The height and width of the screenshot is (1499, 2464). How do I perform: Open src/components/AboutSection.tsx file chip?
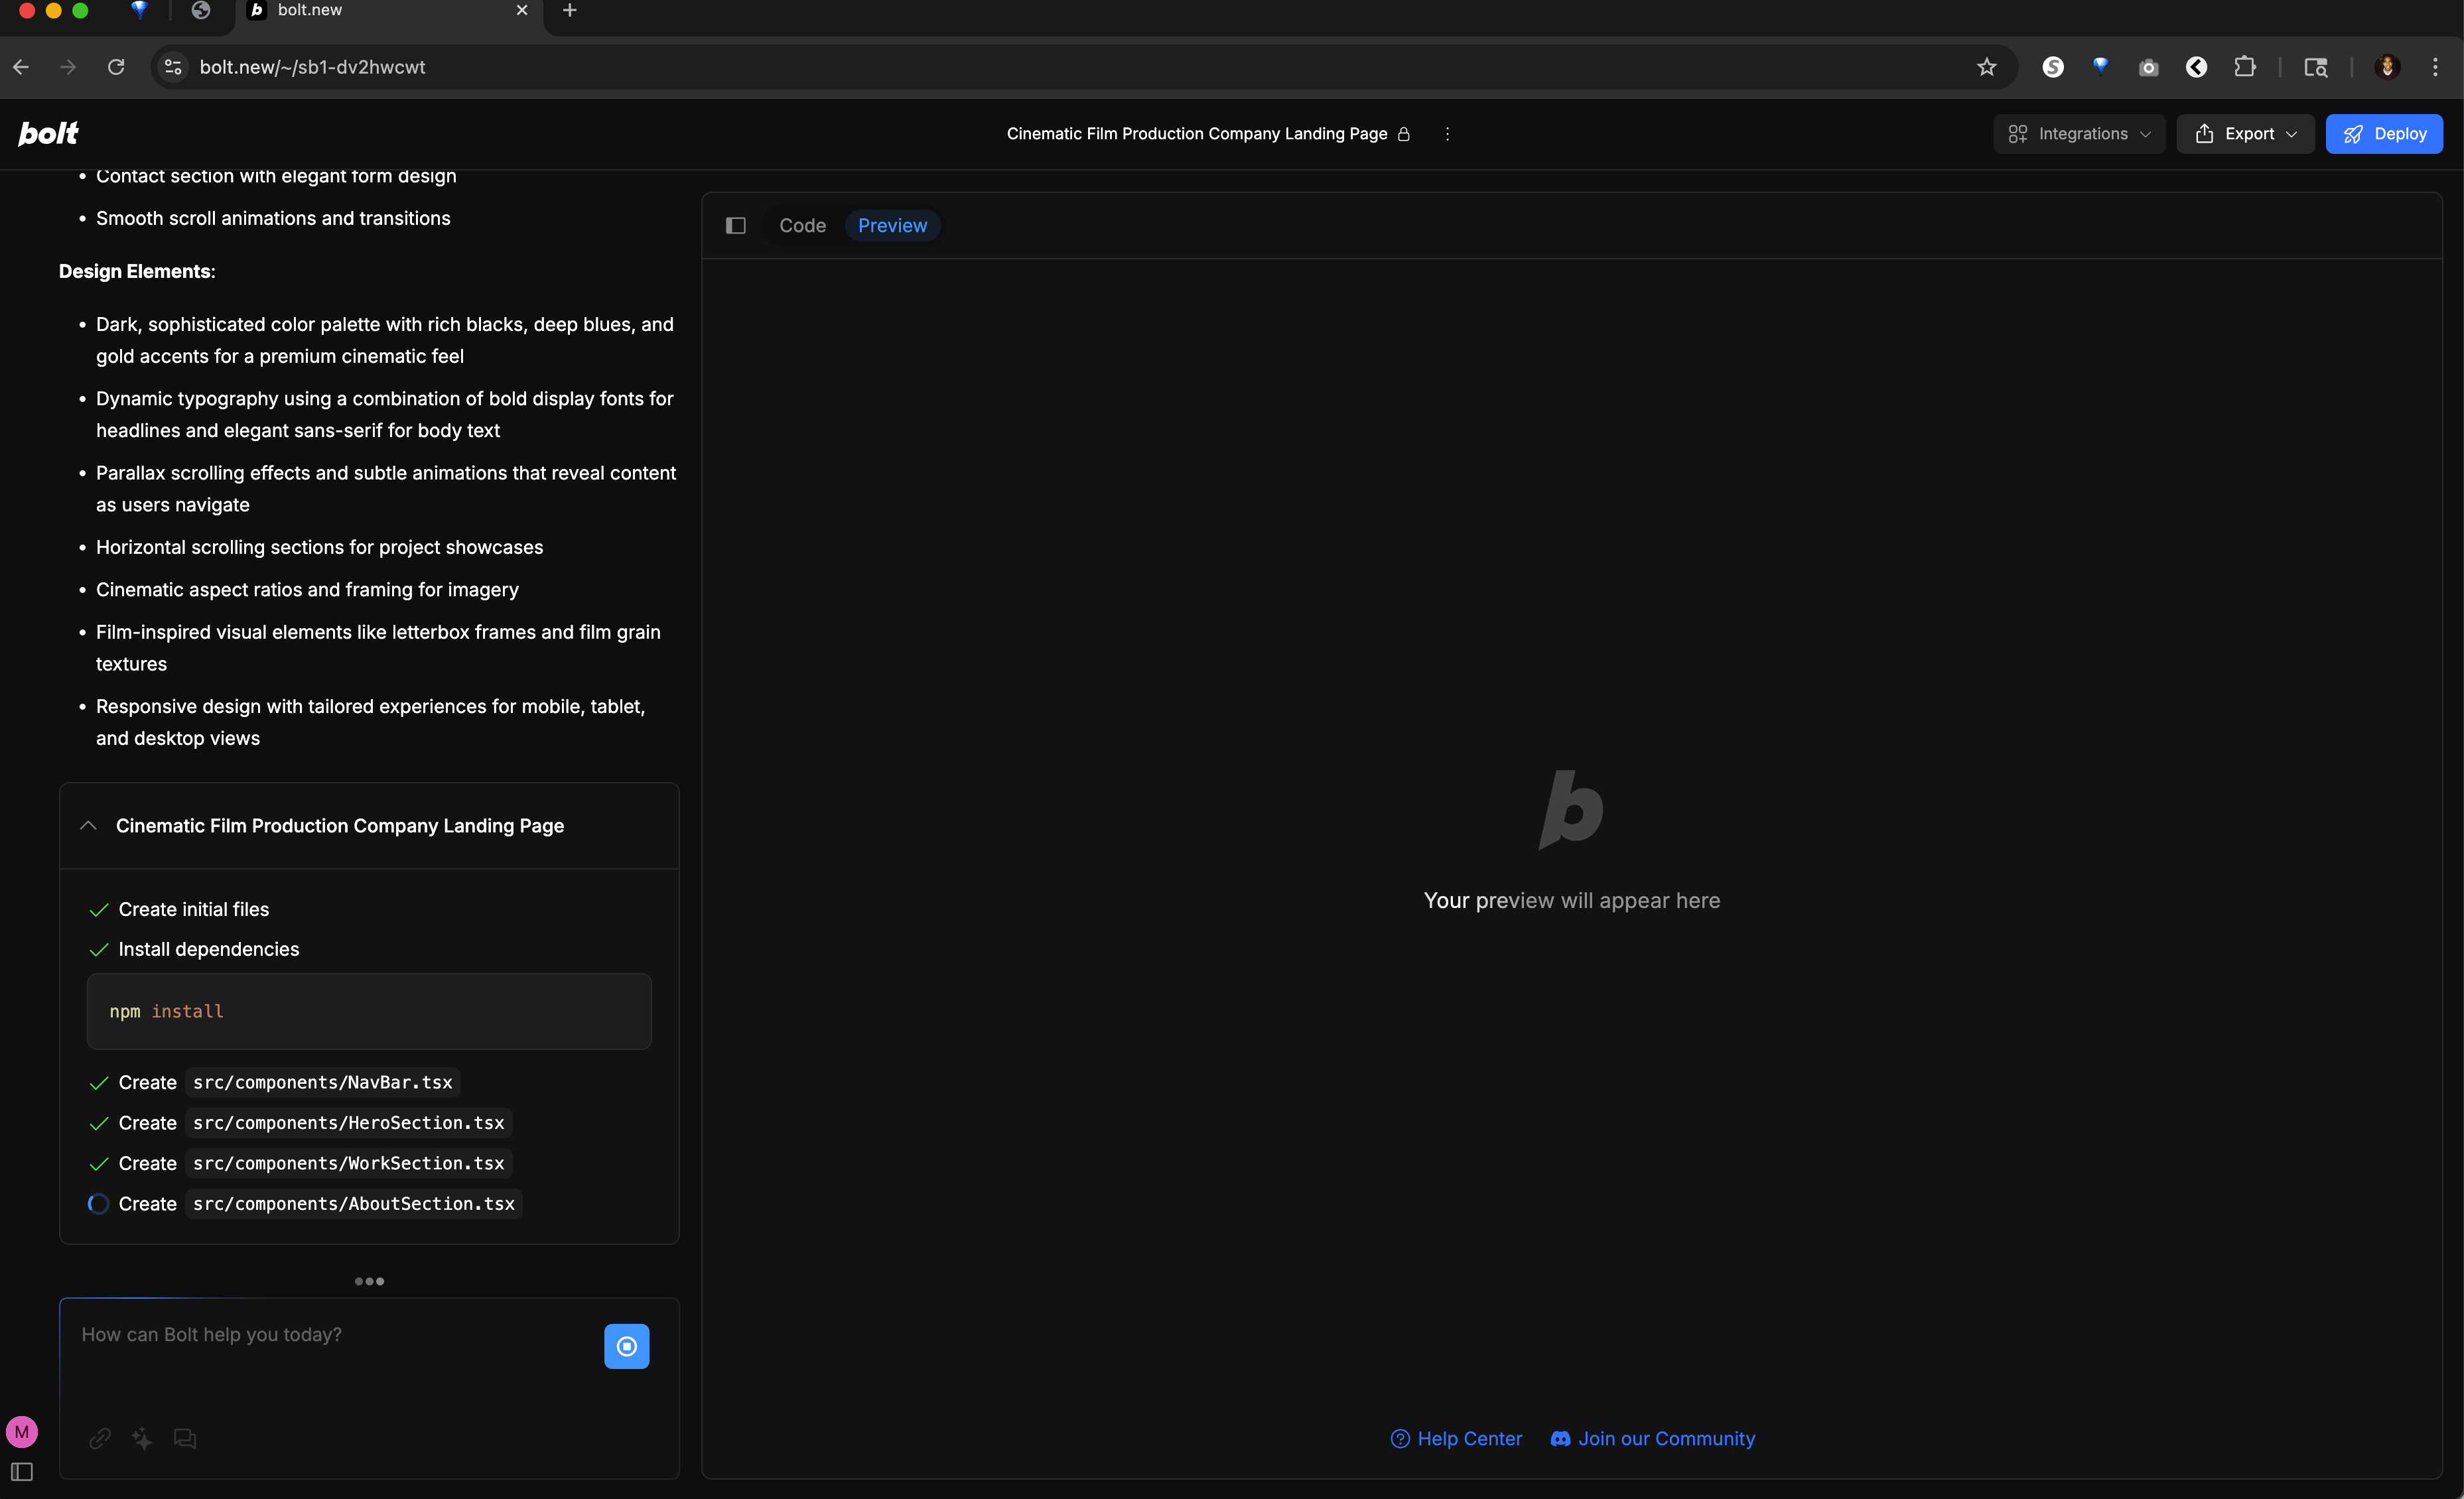point(354,1204)
